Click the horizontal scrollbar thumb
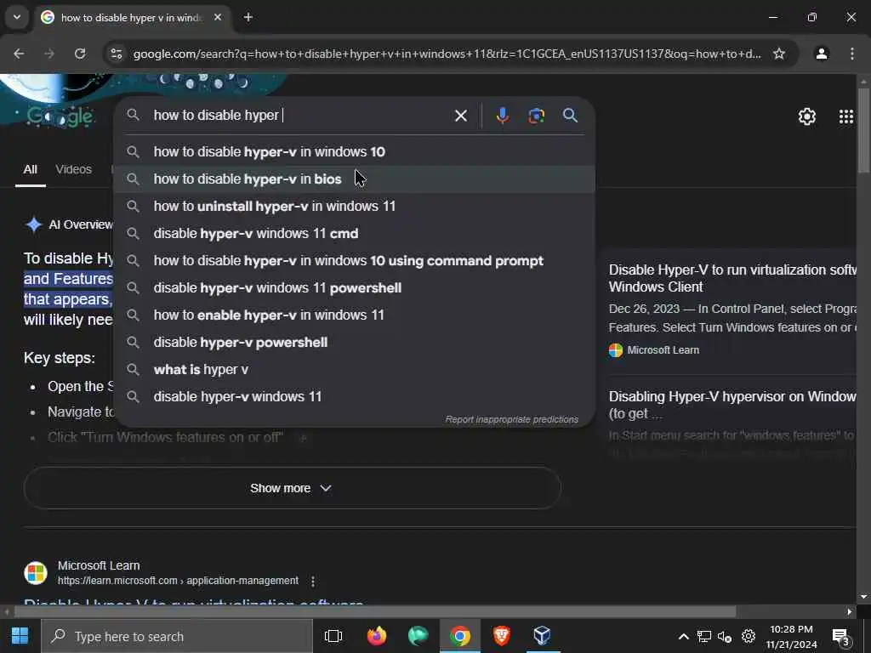871x653 pixels. pyautogui.click(x=375, y=612)
